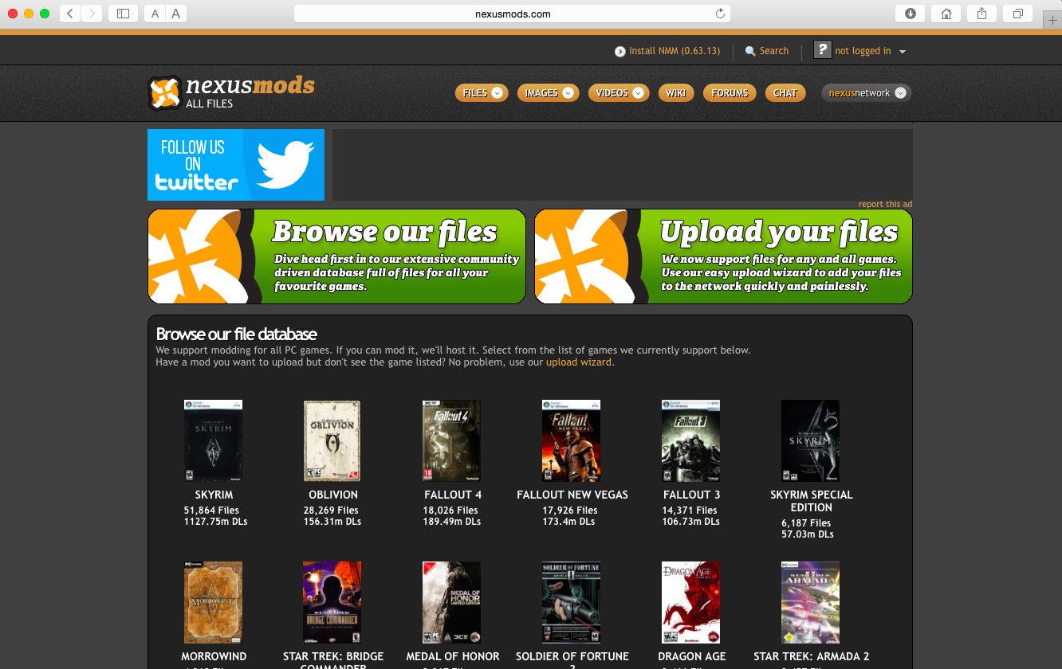Screen dimensions: 1062x669
Task: Click the Browse our files banner
Action: tap(336, 256)
